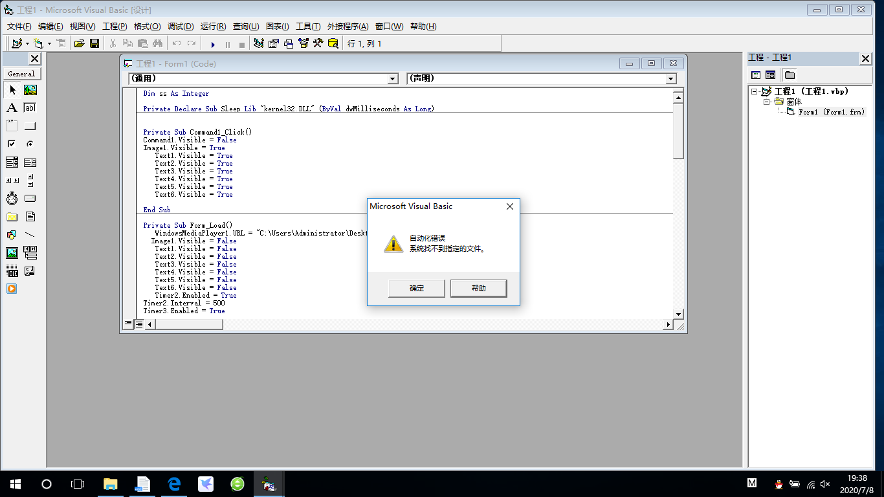
Task: Click the General tab in toolbox
Action: [21, 74]
